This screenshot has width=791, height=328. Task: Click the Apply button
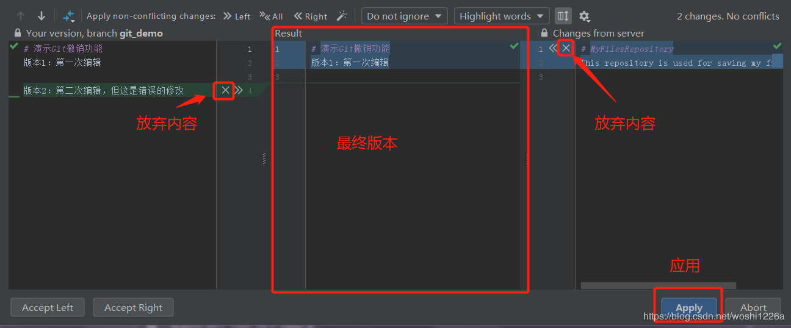(x=689, y=307)
